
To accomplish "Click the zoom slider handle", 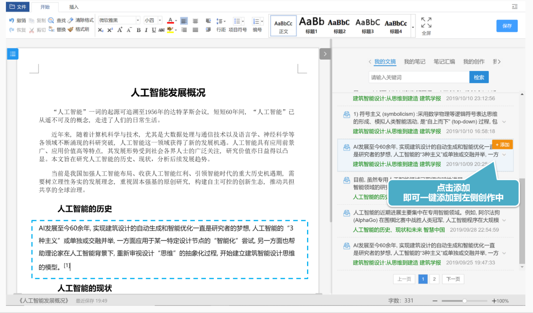I will (464, 301).
